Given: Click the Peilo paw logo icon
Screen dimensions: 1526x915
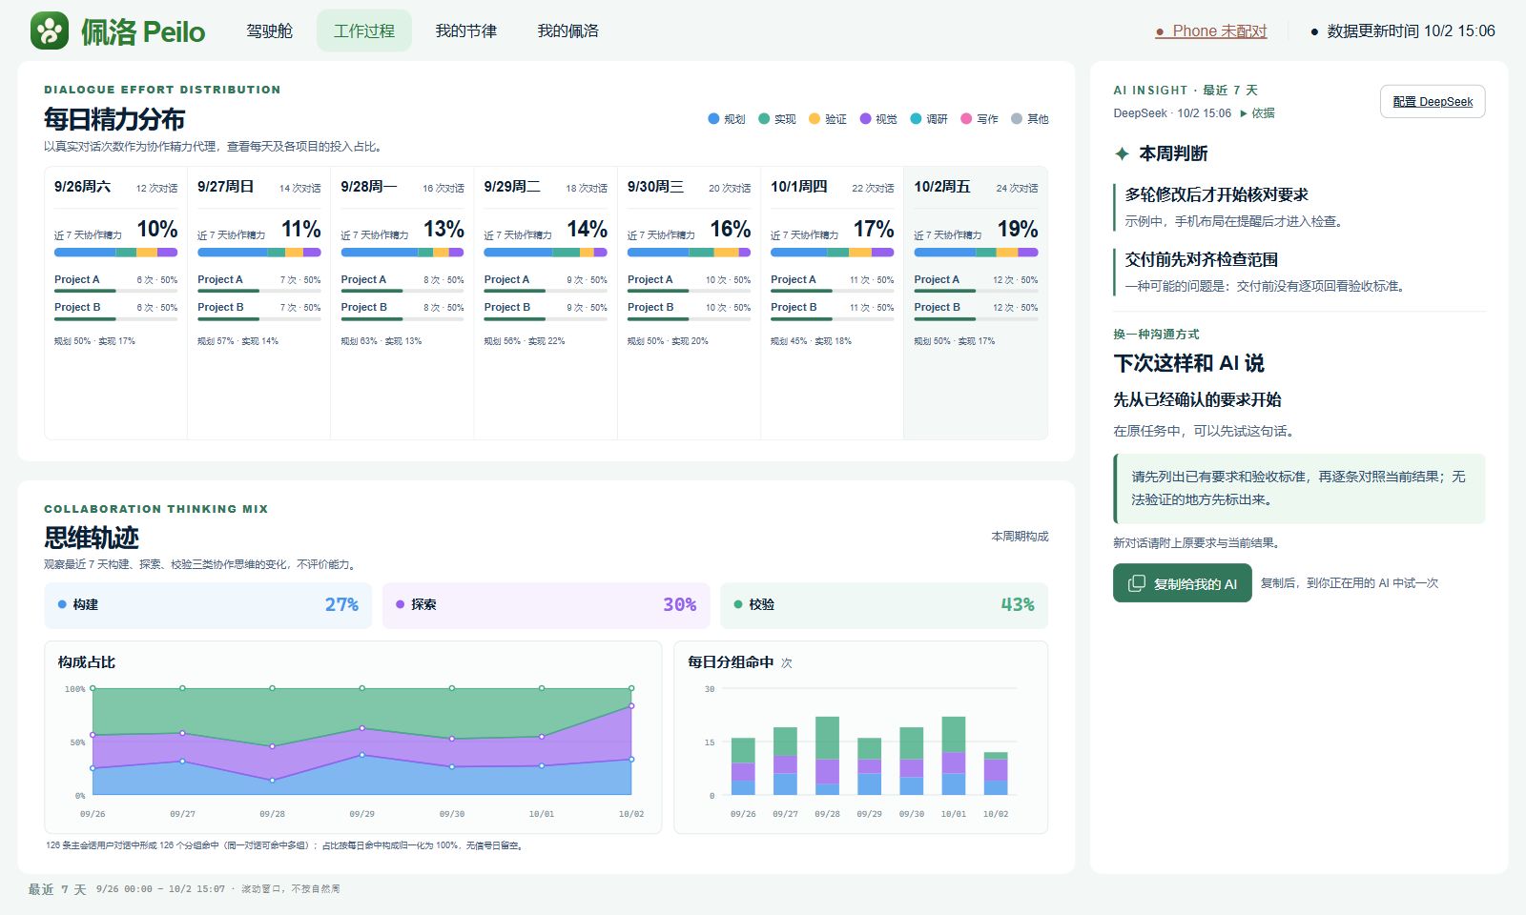Looking at the screenshot, I should coord(50,30).
